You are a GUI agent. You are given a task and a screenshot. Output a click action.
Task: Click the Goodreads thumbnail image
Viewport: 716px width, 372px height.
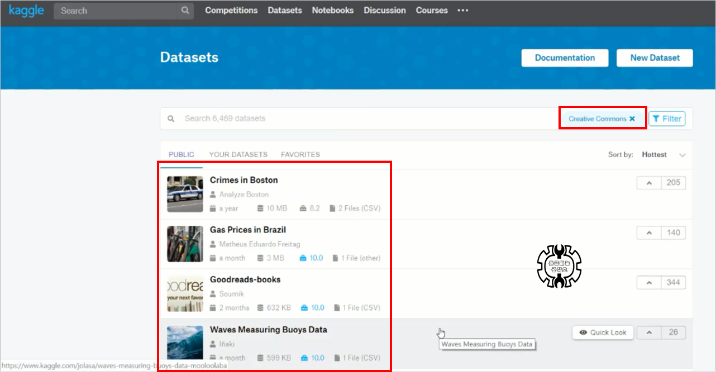click(x=185, y=293)
